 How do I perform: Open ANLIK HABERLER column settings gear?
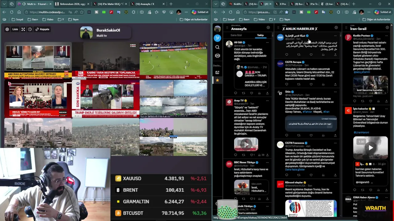(336, 28)
